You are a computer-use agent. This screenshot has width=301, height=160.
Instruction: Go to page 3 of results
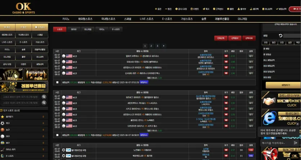point(158,46)
